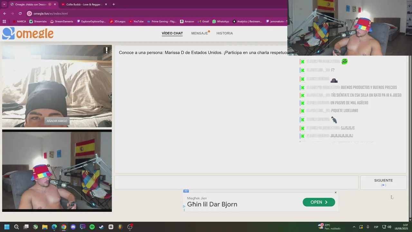
Task: Launch Microsoft Edge from the taskbar
Action: pyautogui.click(x=54, y=227)
